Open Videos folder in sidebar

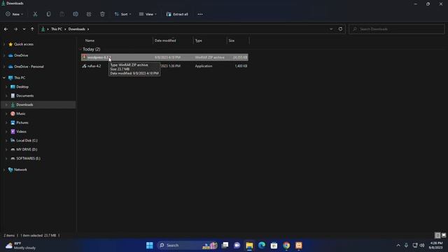(22, 132)
